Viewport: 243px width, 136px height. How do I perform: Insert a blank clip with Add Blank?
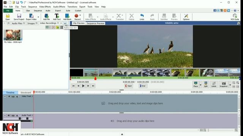[x=67, y=17]
